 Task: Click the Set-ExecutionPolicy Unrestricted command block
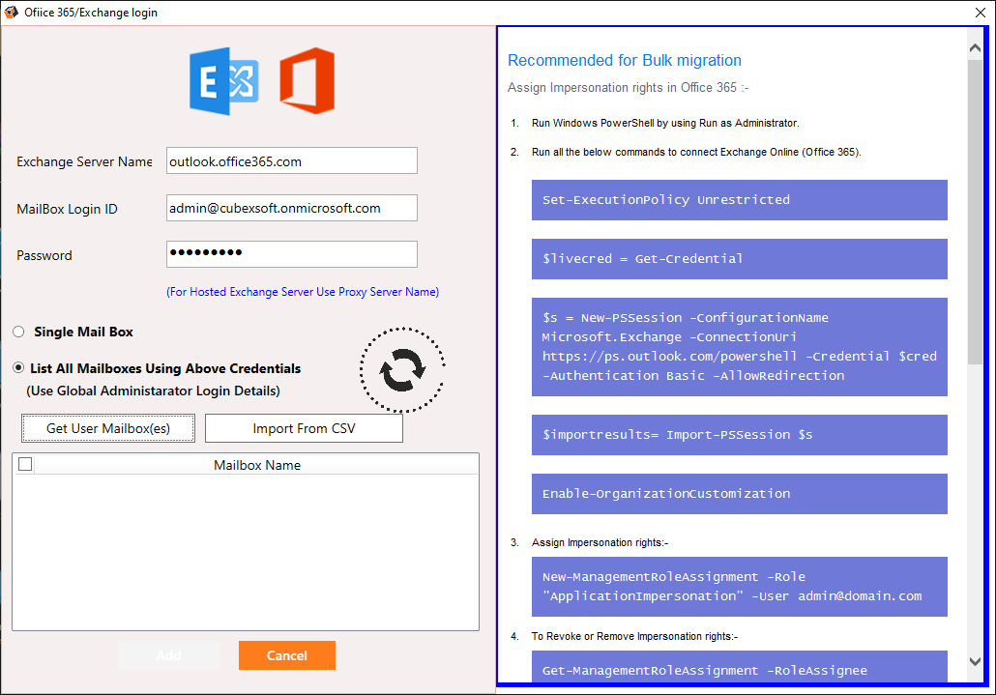(x=740, y=200)
